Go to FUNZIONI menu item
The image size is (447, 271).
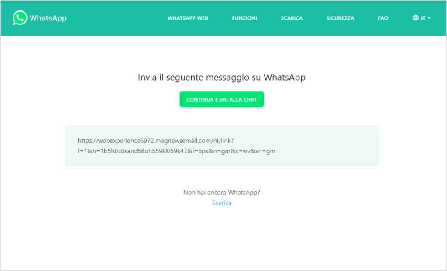[244, 18]
